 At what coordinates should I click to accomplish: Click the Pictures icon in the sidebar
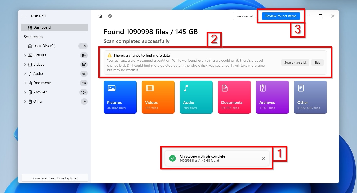click(30, 55)
